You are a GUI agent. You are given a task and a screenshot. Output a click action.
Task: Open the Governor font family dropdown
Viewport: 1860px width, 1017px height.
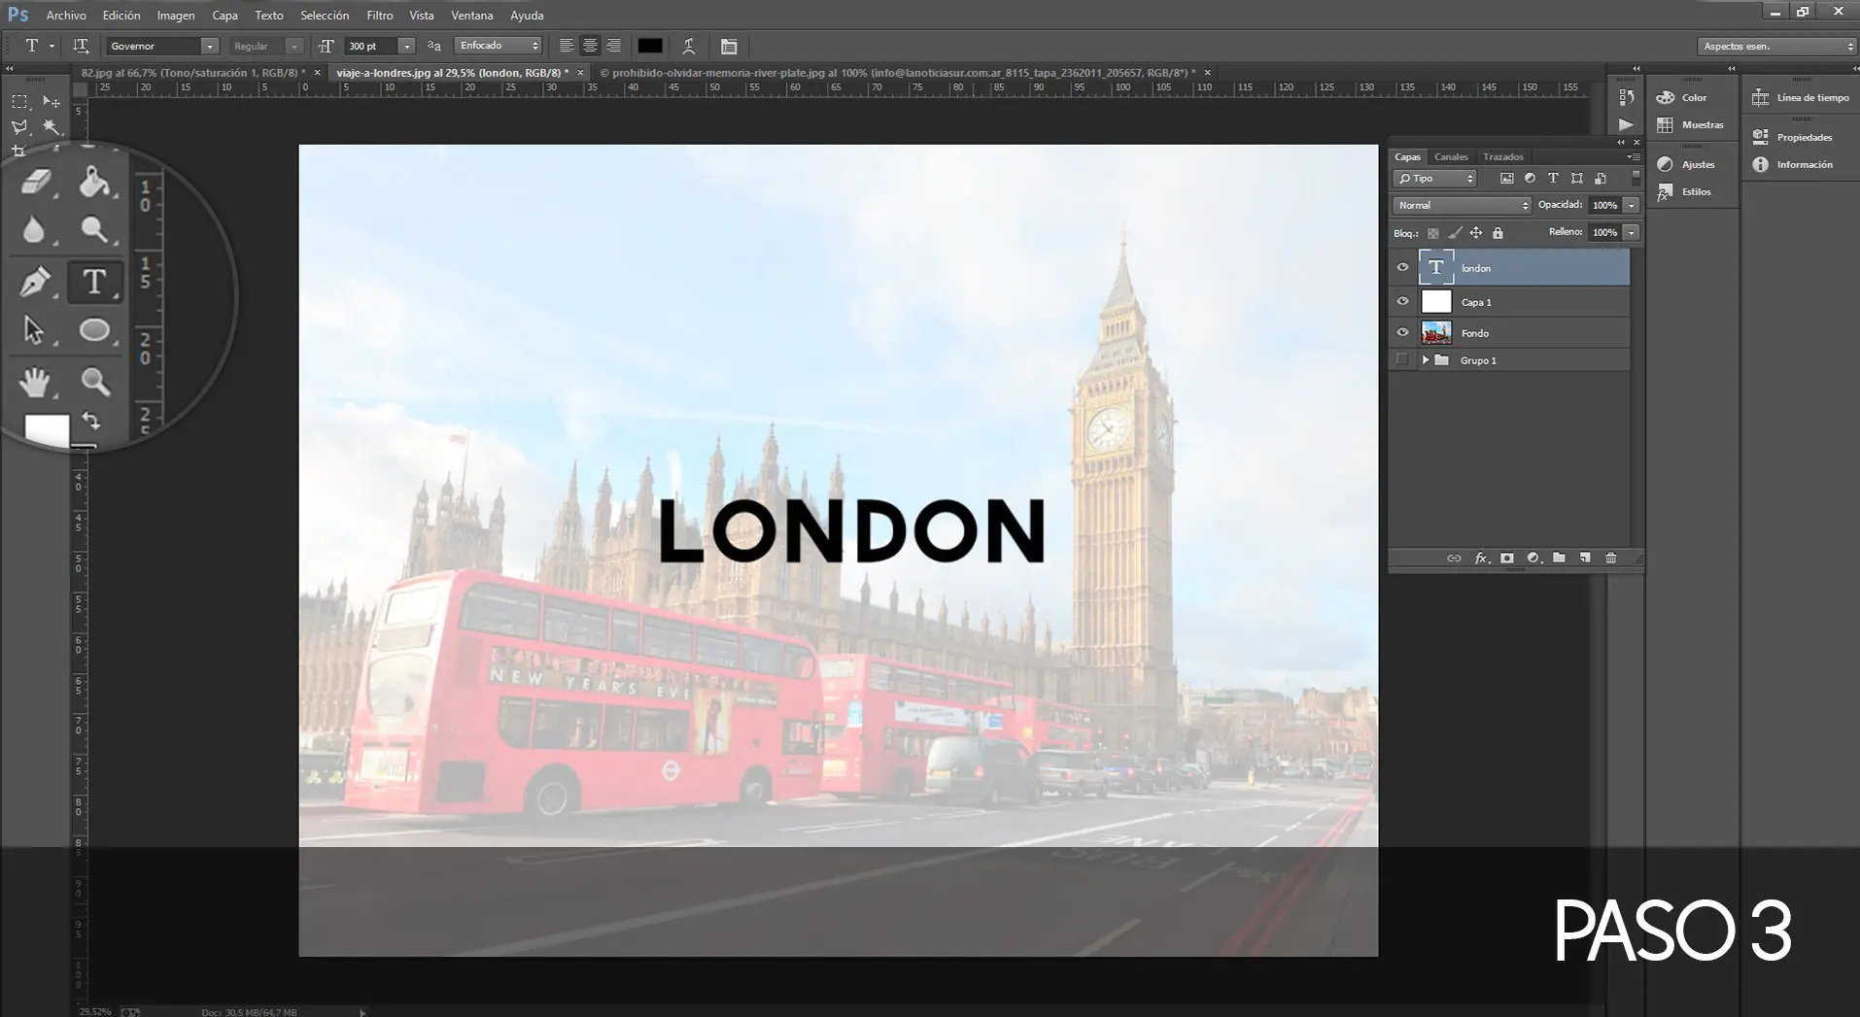coord(209,46)
